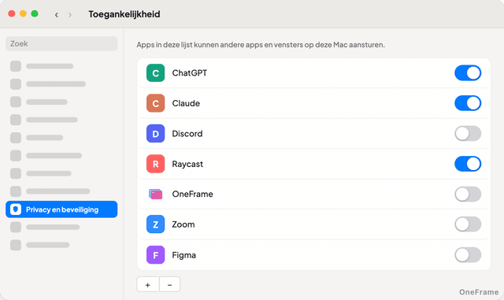
Task: Select the Claude row label
Action: pos(186,103)
